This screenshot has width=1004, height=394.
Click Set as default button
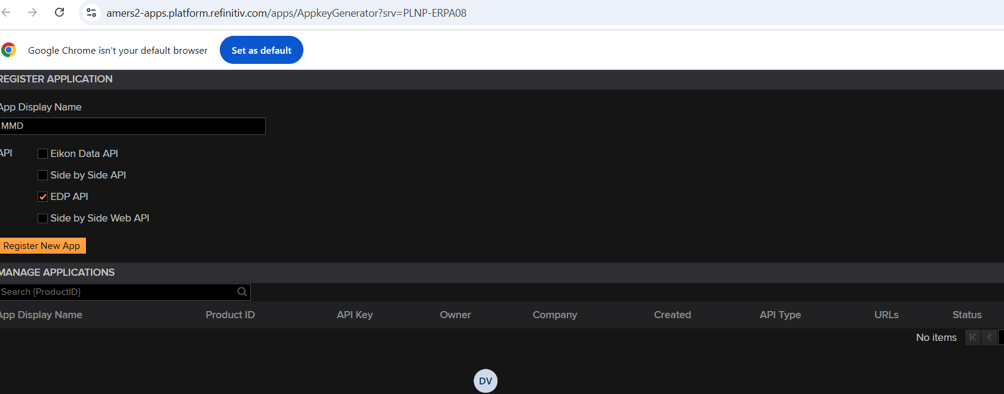[262, 50]
